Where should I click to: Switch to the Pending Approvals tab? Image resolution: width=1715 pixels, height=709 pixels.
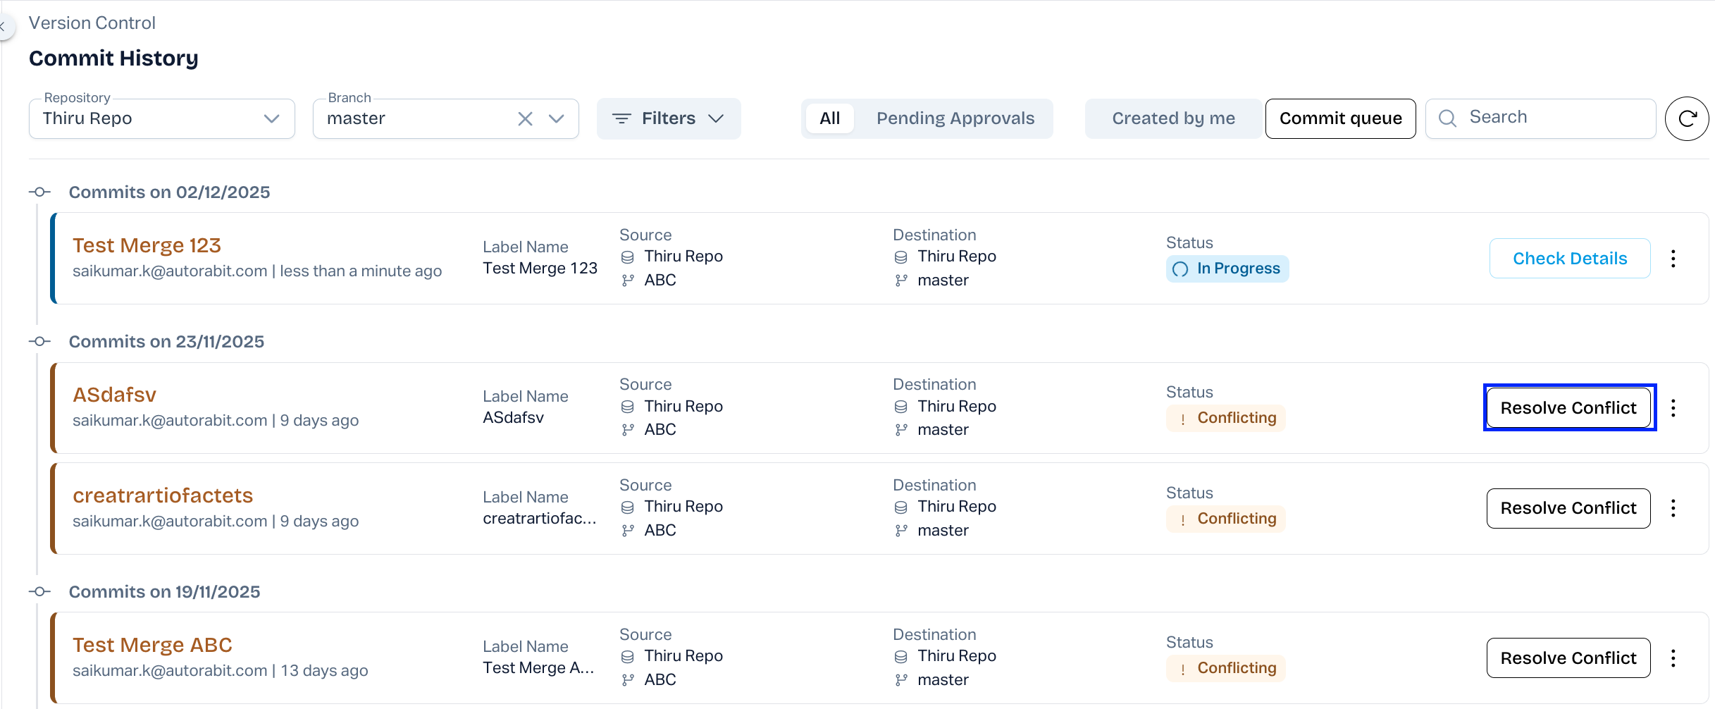pyautogui.click(x=955, y=118)
